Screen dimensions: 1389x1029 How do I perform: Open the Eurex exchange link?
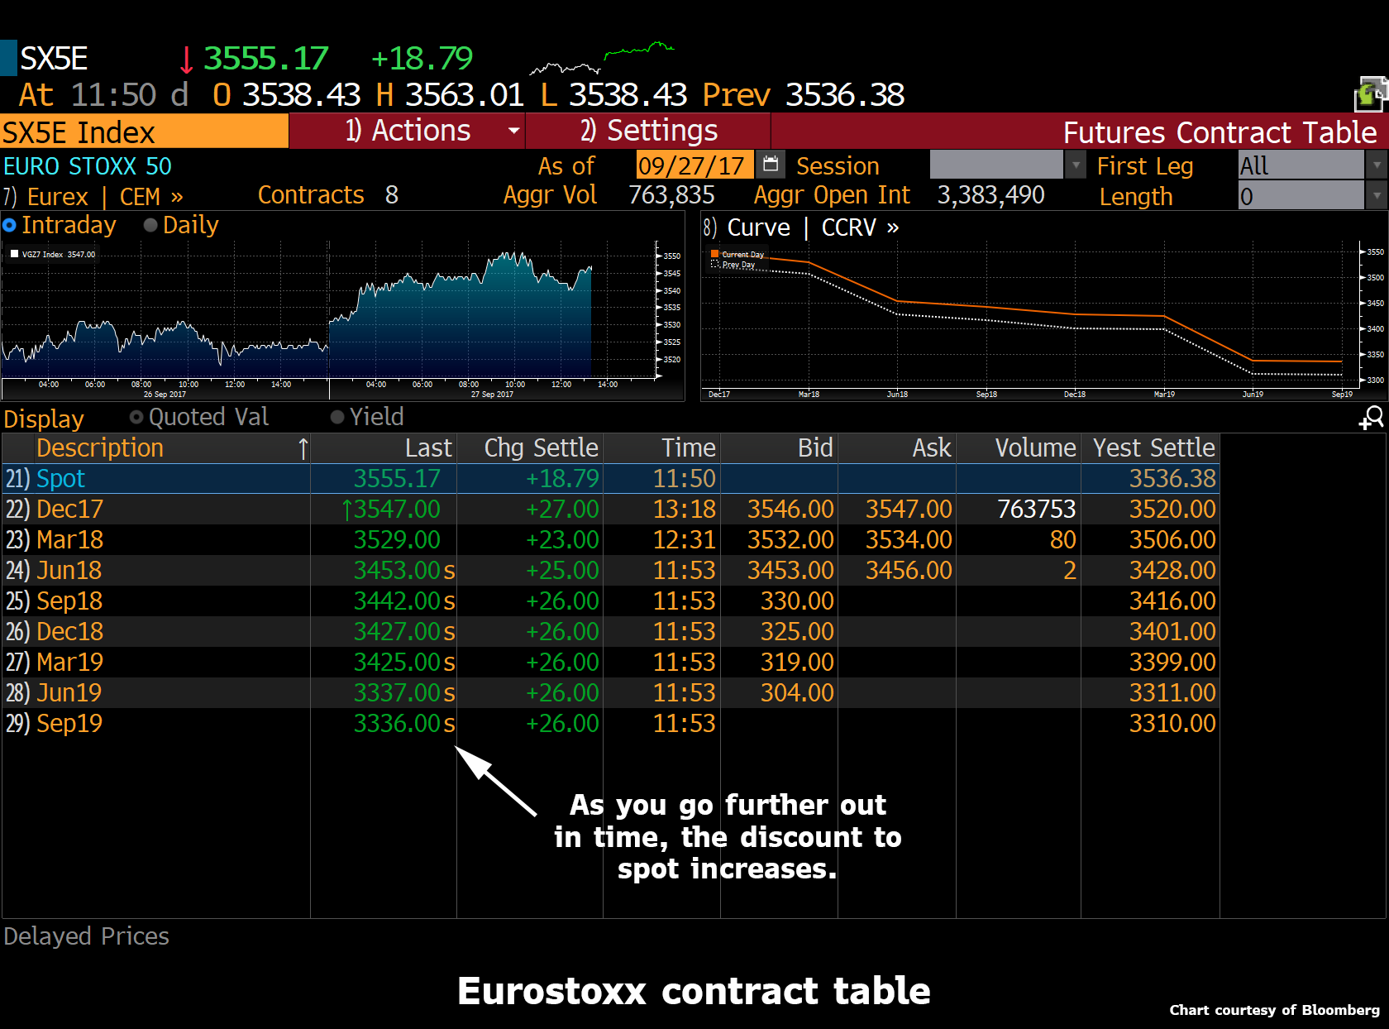coord(58,196)
